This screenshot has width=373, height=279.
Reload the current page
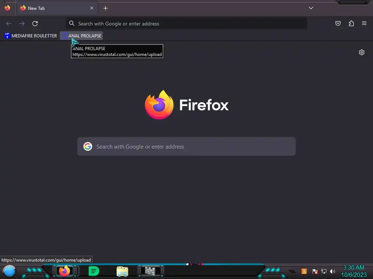click(x=35, y=24)
